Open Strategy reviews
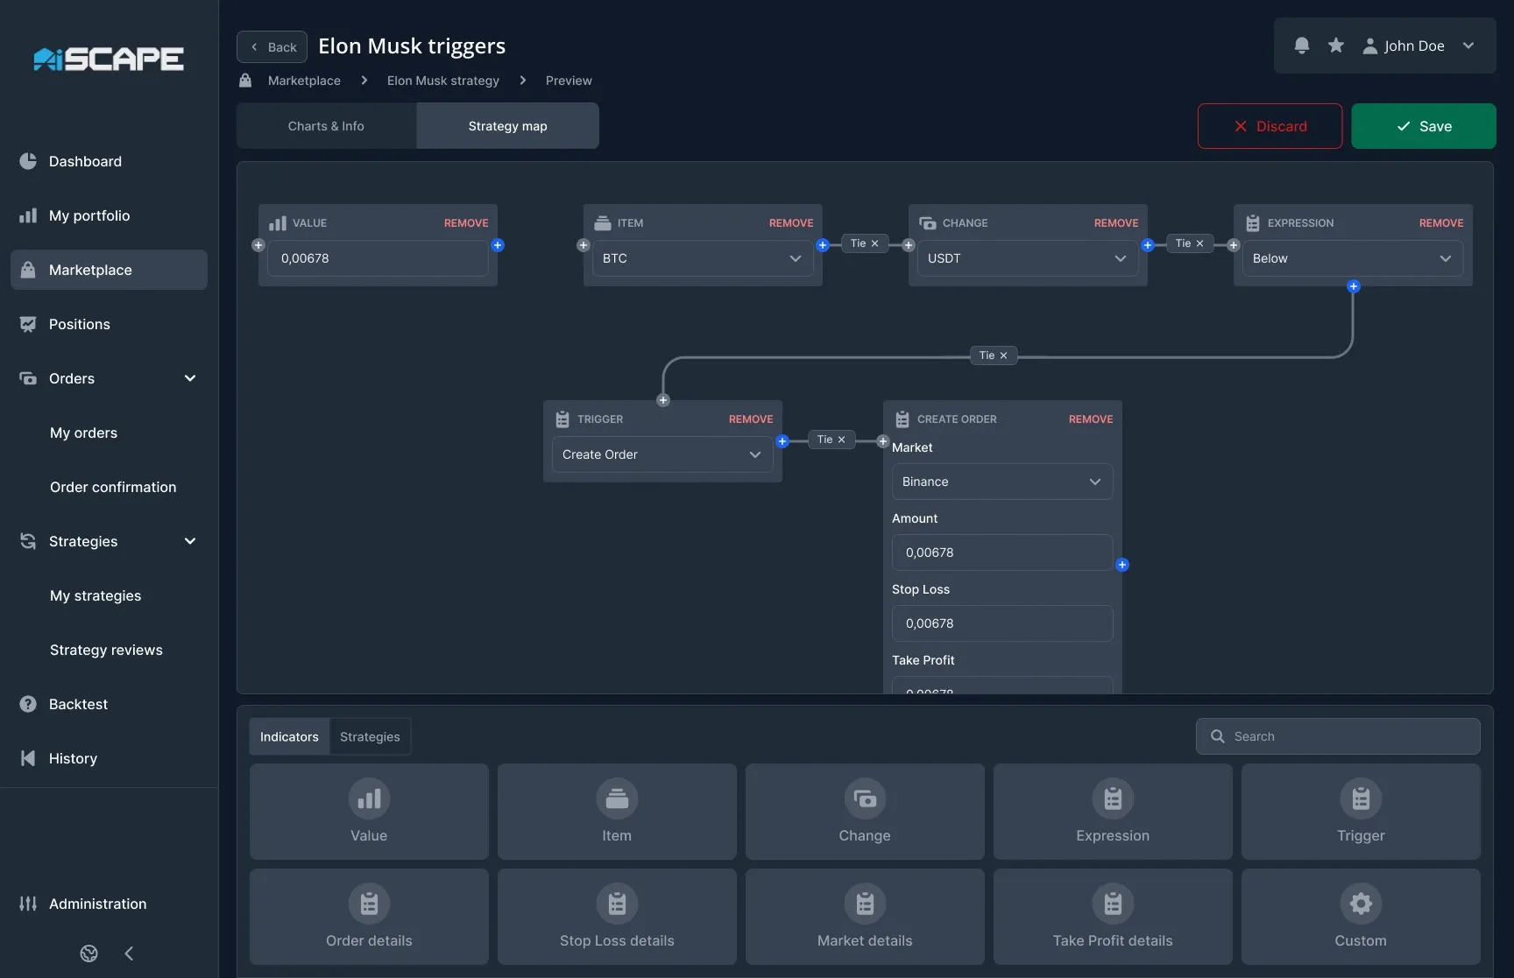This screenshot has height=978, width=1514. [106, 650]
